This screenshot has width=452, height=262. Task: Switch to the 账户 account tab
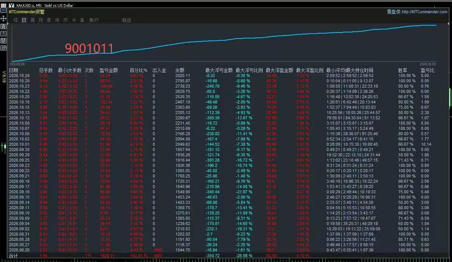point(94,20)
